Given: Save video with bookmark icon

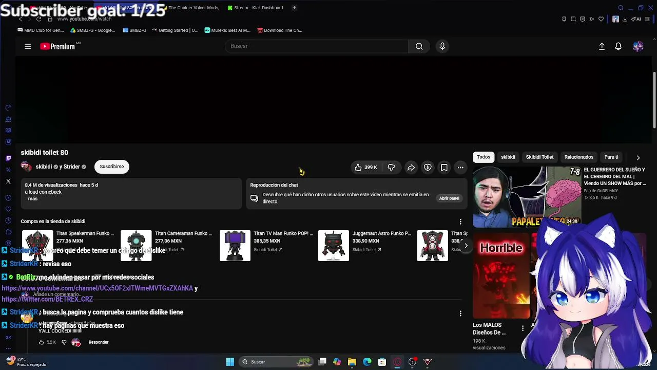Looking at the screenshot, I should pyautogui.click(x=444, y=167).
